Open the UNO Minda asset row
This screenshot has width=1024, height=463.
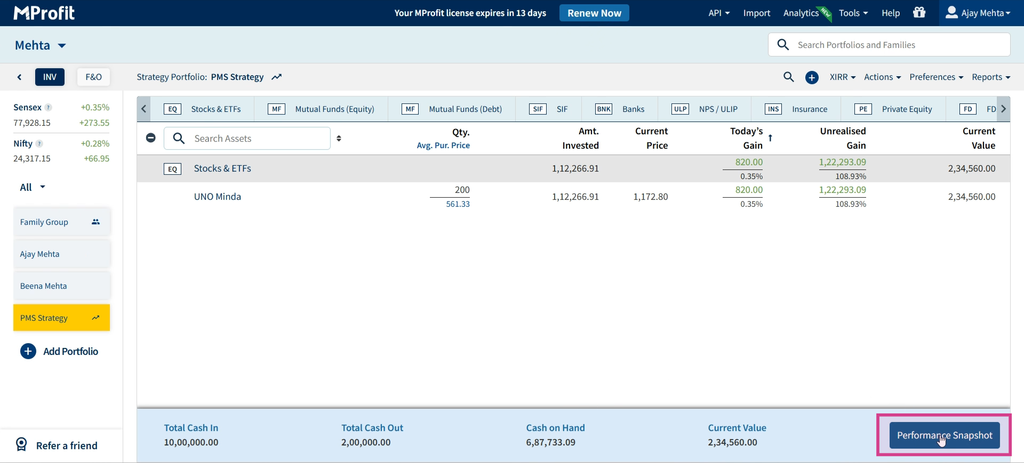tap(573, 197)
